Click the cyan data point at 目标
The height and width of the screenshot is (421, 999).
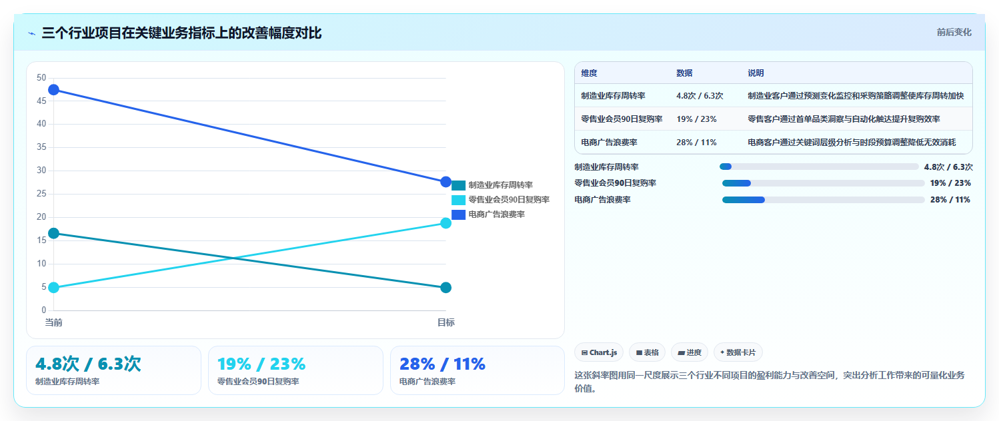(x=446, y=223)
